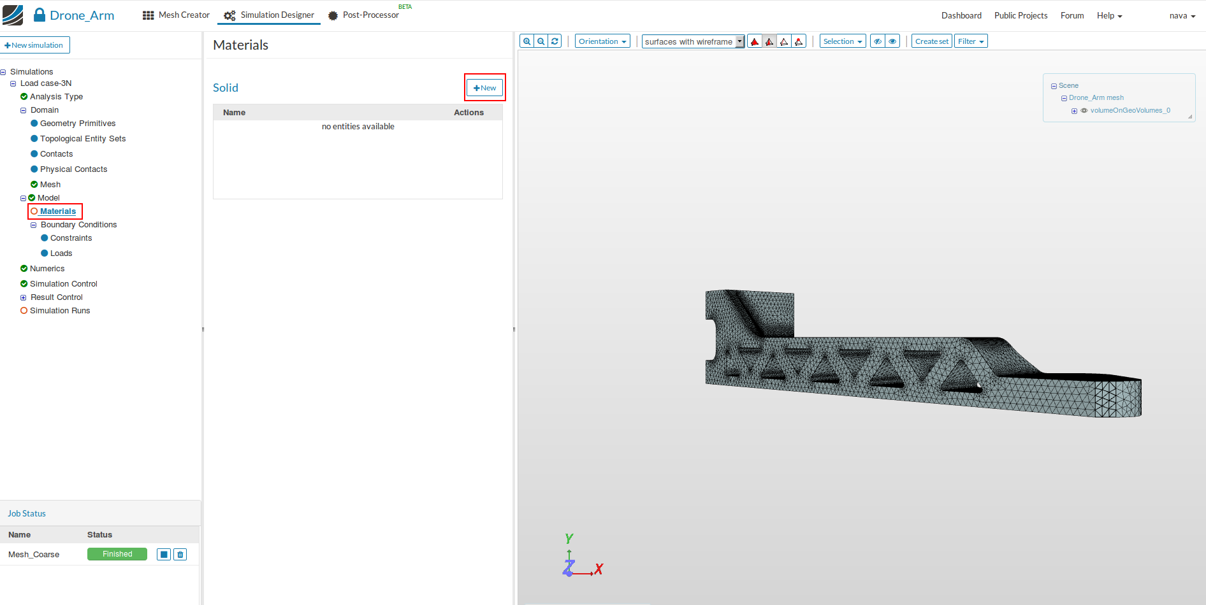Click the Physical Contacts blue dot icon

pos(34,169)
